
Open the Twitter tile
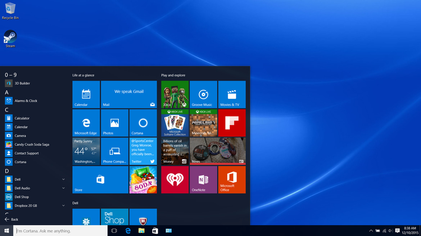(143, 151)
